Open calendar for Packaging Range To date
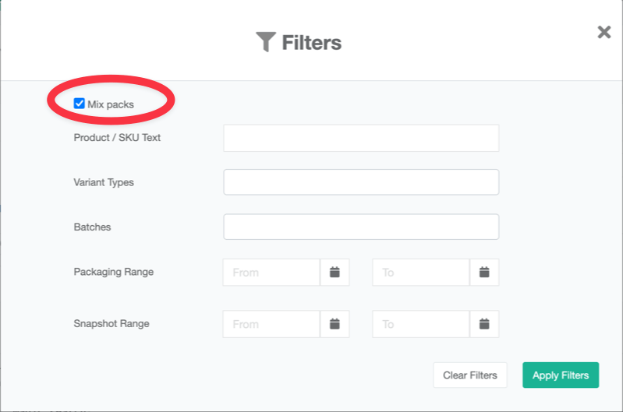This screenshot has height=412, width=623. coord(484,273)
